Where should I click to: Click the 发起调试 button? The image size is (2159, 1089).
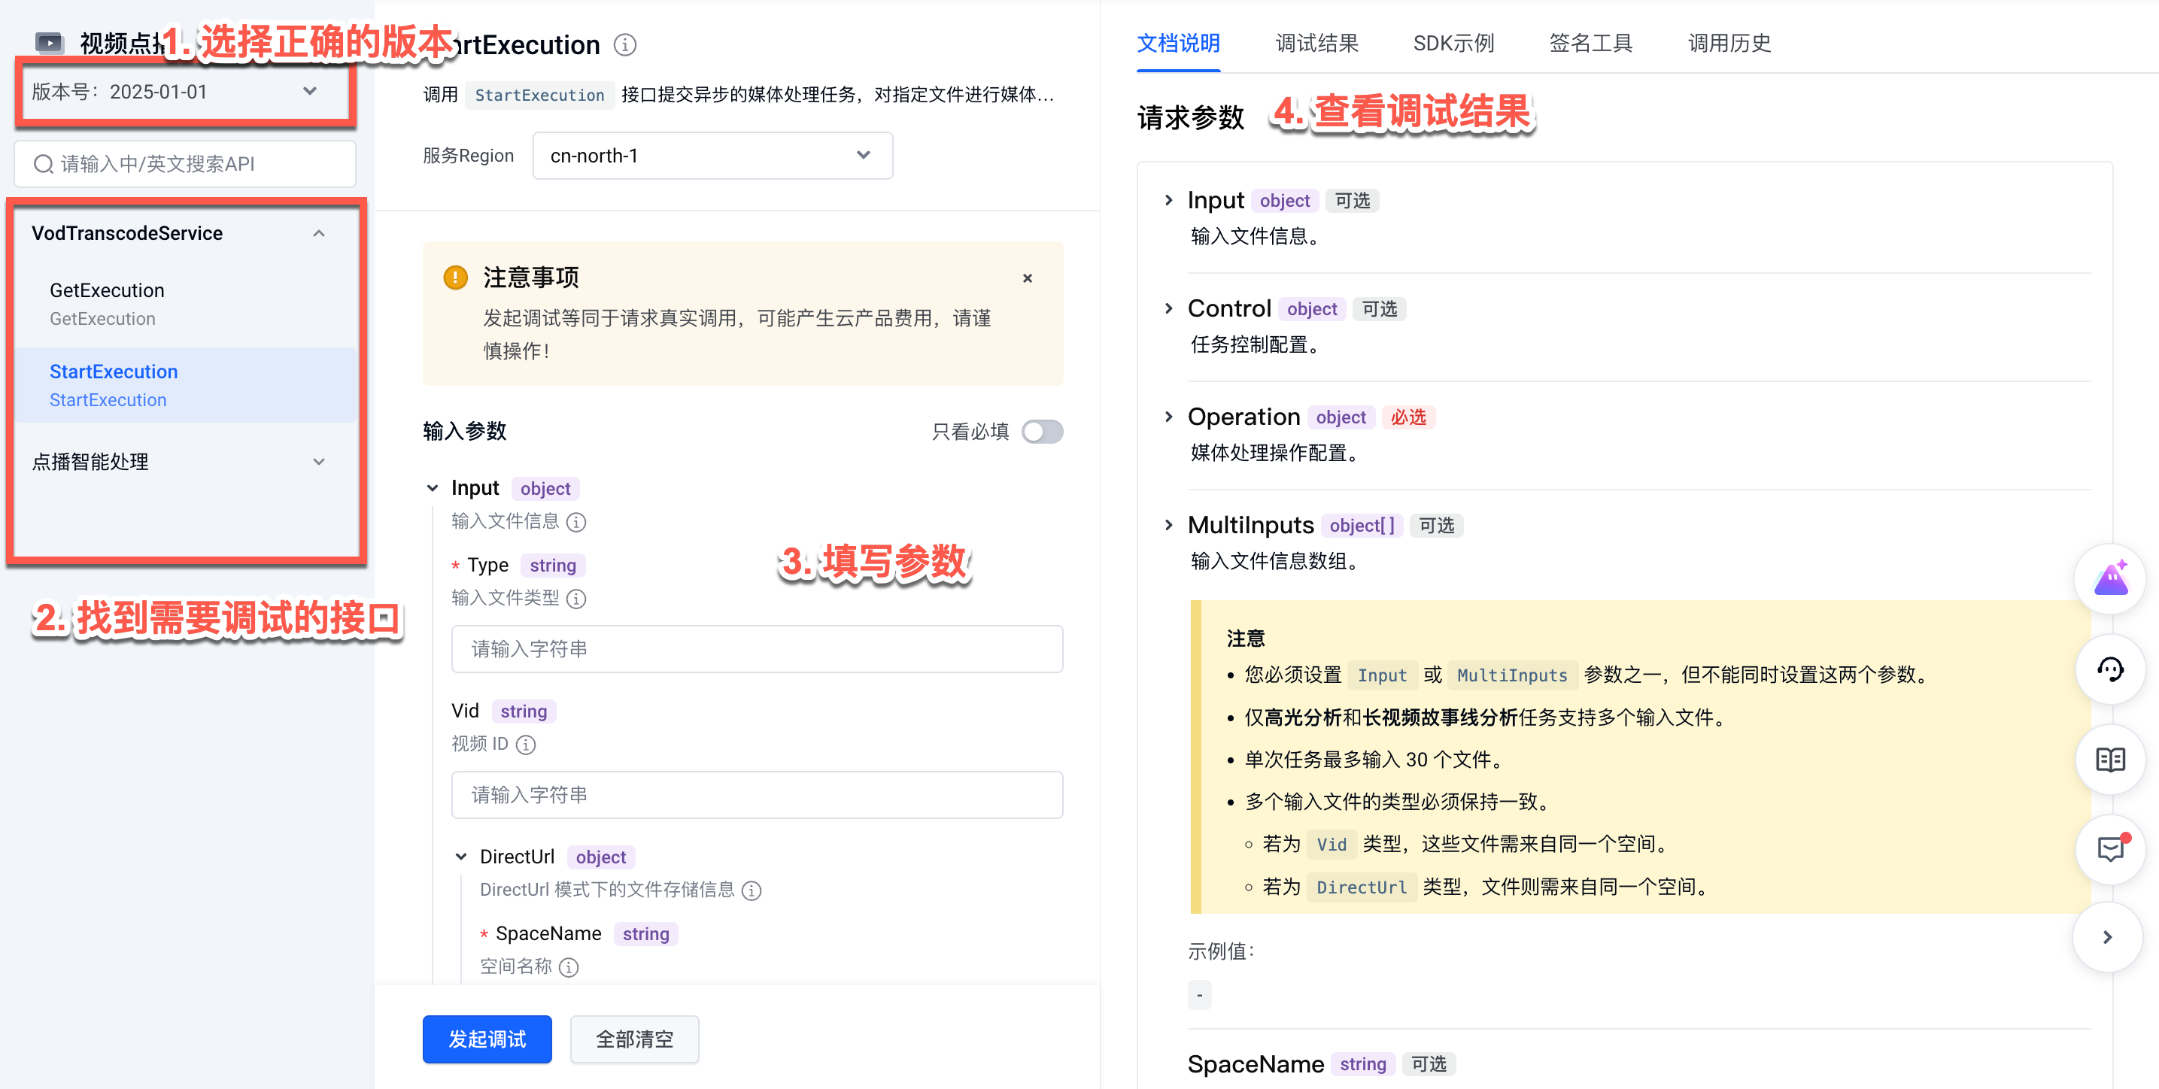[x=487, y=1039]
